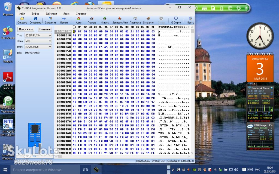Select the Acer Arcade desktop icon
The width and height of the screenshot is (279, 174).
8,33
